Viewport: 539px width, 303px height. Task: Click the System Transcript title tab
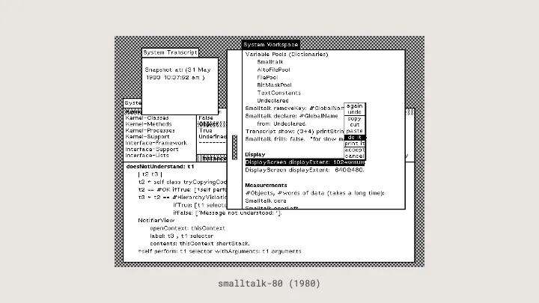click(x=170, y=52)
